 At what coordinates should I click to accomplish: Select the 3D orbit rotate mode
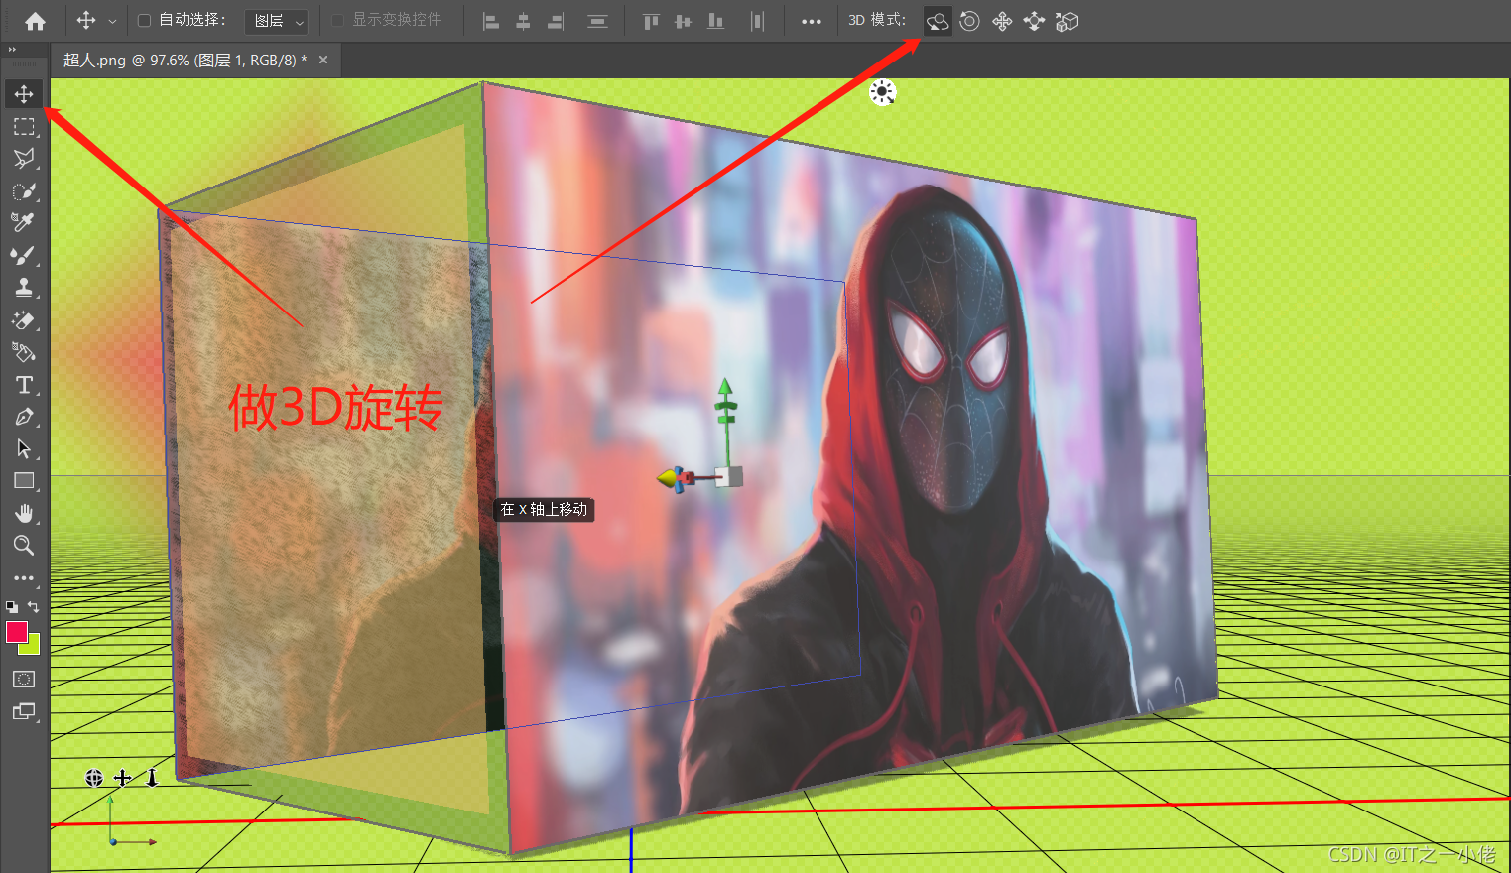click(x=938, y=21)
